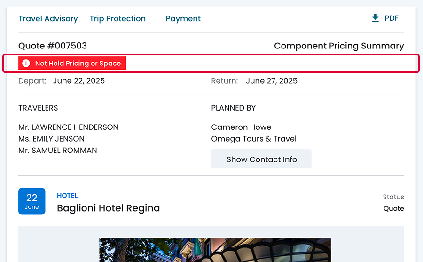Select traveler Ms. Emily Jenson
Viewport: 423px width, 262px height.
[51, 139]
